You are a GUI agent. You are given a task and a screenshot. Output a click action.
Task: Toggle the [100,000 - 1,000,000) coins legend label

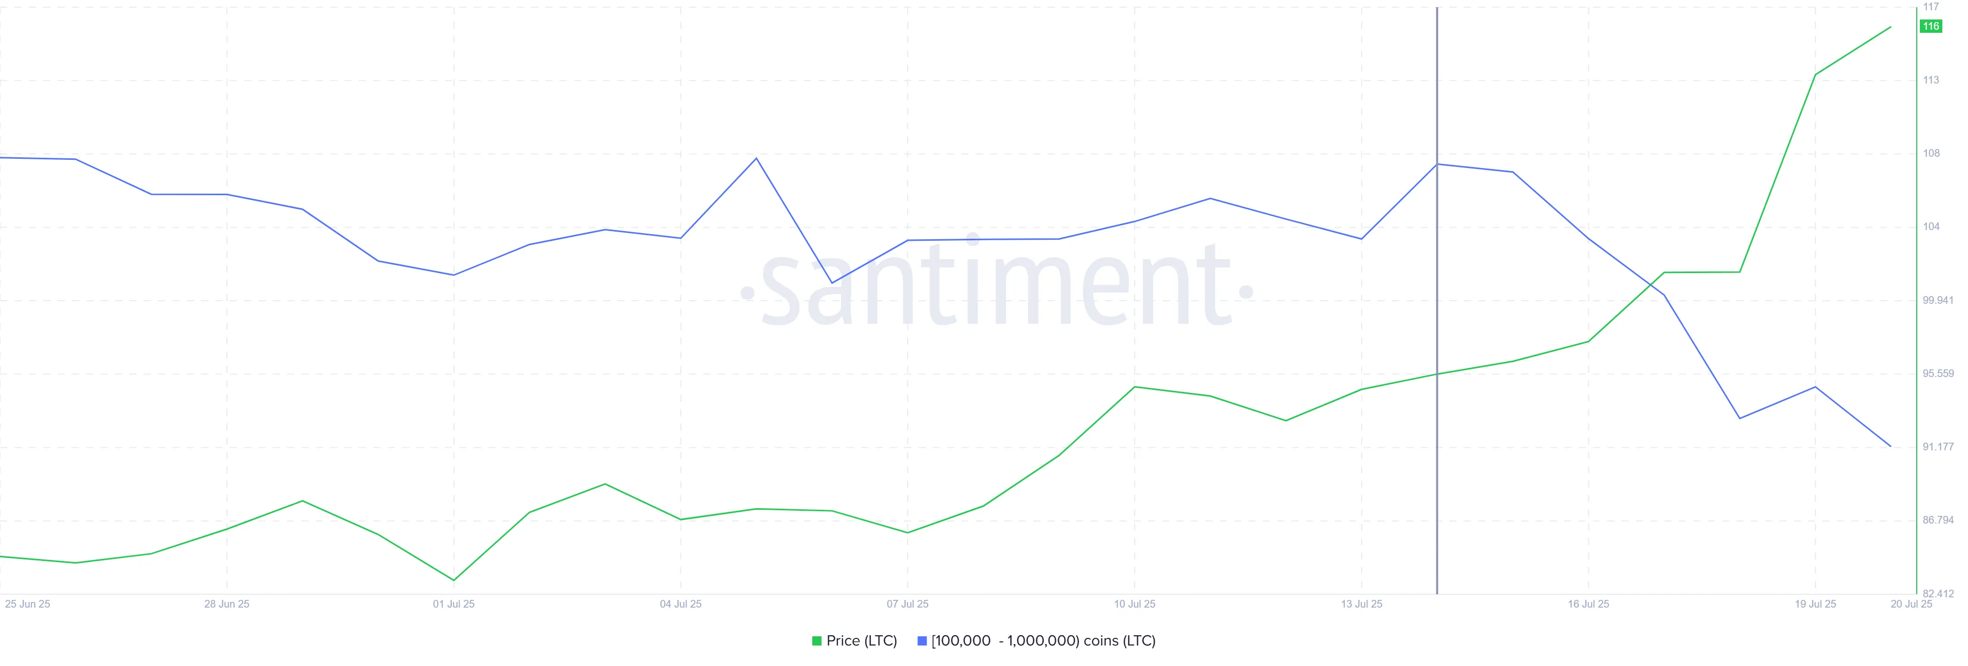[x=1043, y=641]
